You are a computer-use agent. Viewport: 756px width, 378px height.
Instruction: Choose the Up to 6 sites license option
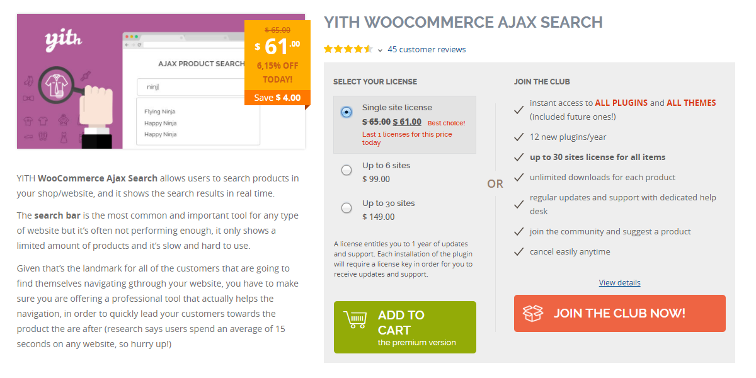tap(346, 170)
